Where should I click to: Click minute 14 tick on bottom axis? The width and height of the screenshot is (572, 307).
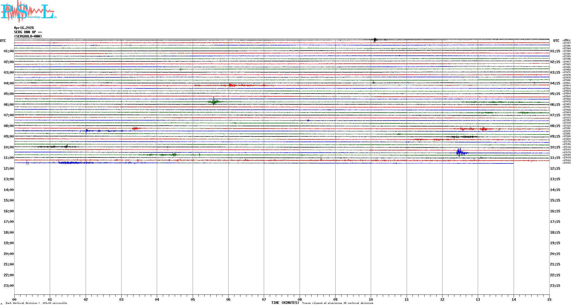coord(514,299)
